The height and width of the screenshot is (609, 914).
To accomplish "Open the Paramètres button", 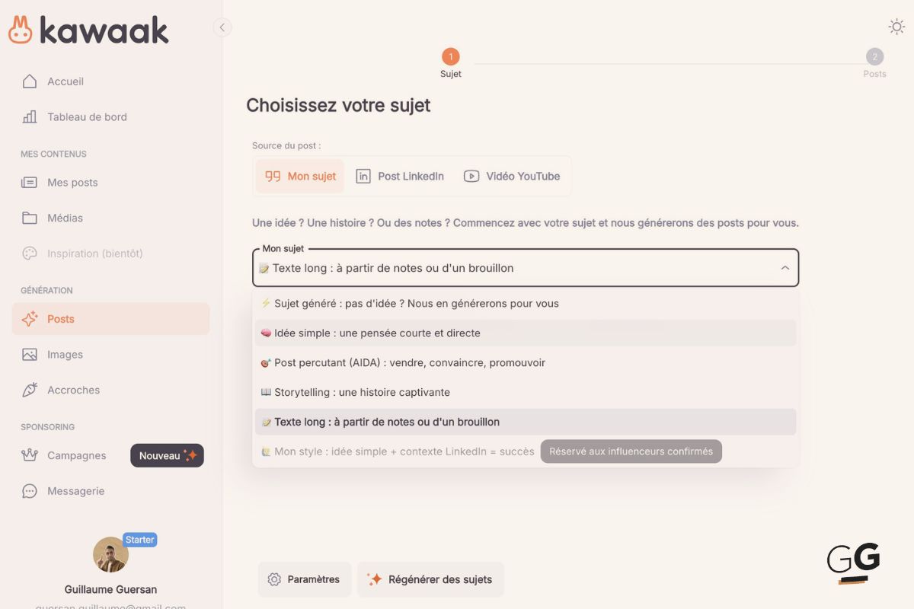I will pos(304,579).
